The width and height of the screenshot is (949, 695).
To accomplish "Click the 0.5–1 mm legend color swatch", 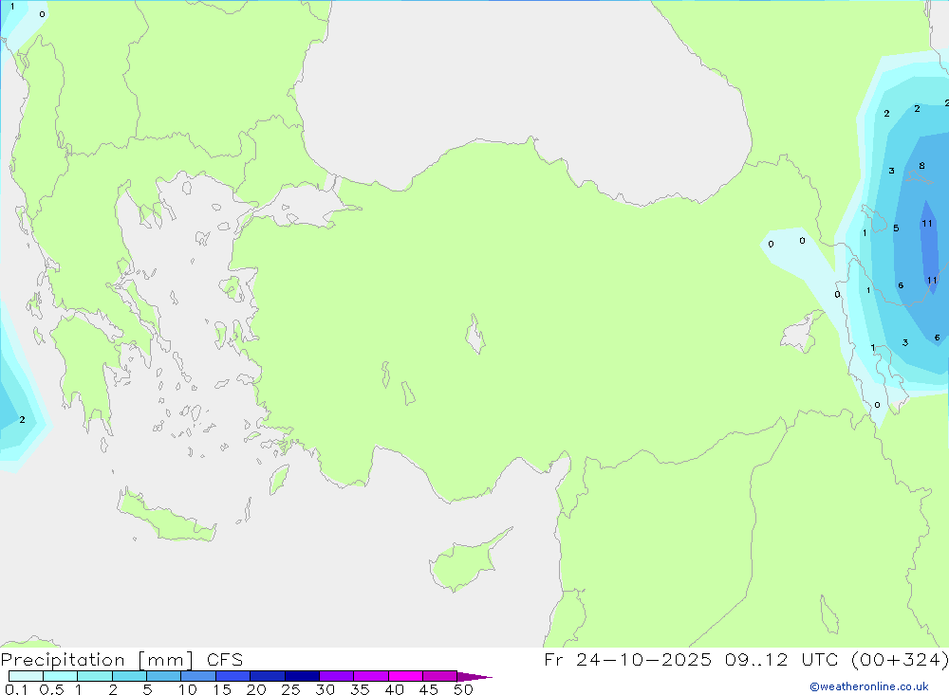I will (61, 676).
